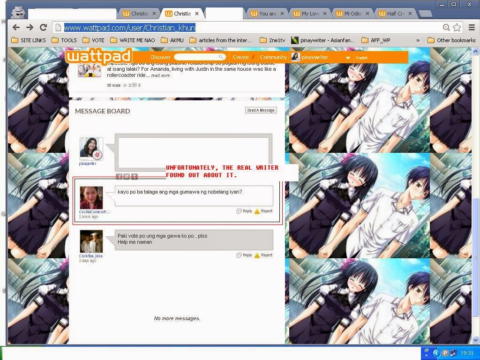Switch to the first Christia tab
The height and width of the screenshot is (360, 480).
pyautogui.click(x=139, y=14)
